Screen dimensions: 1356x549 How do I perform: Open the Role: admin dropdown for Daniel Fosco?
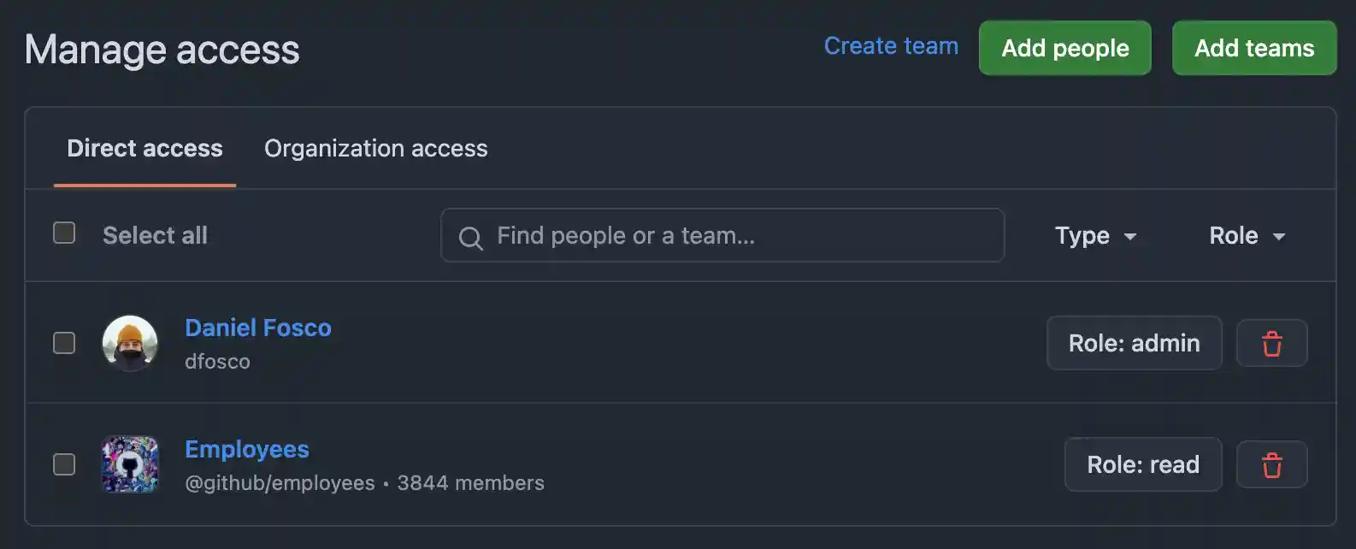click(x=1134, y=343)
